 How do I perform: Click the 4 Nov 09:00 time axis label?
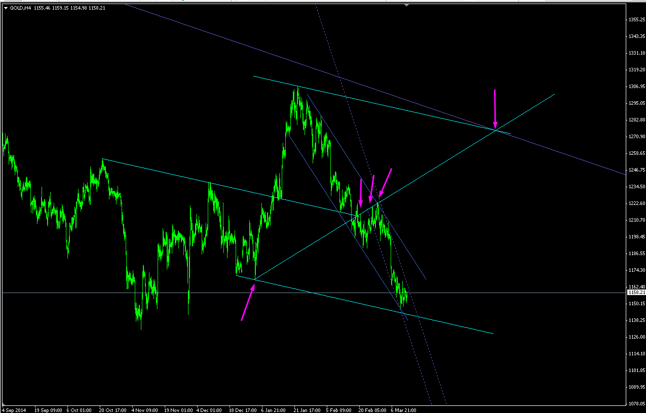(145, 410)
